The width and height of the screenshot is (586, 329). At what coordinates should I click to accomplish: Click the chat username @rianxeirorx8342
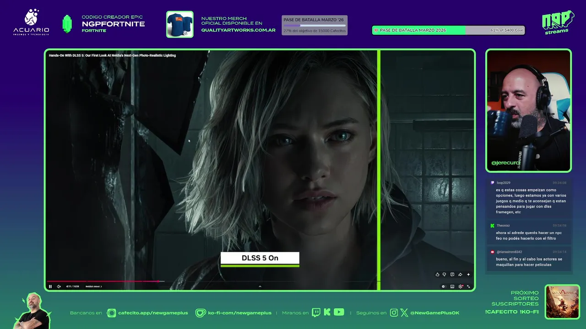[509, 252]
